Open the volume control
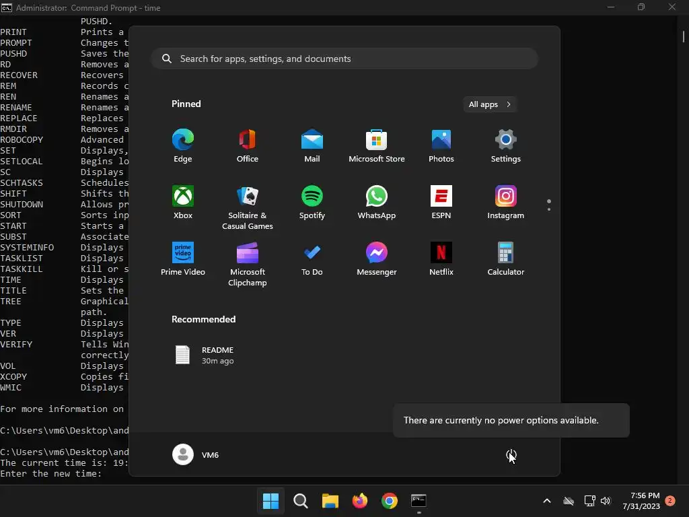The width and height of the screenshot is (689, 517). pyautogui.click(x=606, y=501)
